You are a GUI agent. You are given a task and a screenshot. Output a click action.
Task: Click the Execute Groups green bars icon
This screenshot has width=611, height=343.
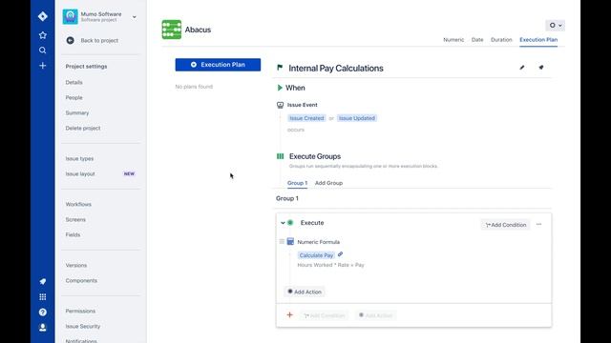280,156
